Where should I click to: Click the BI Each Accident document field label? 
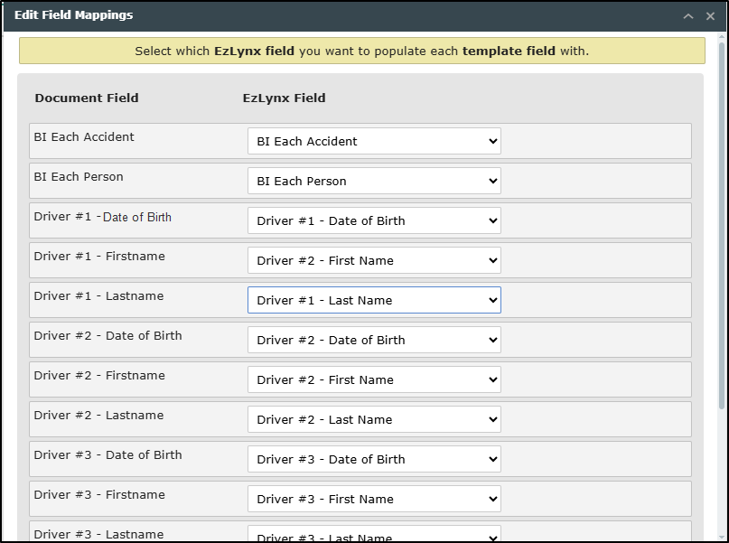pos(84,137)
